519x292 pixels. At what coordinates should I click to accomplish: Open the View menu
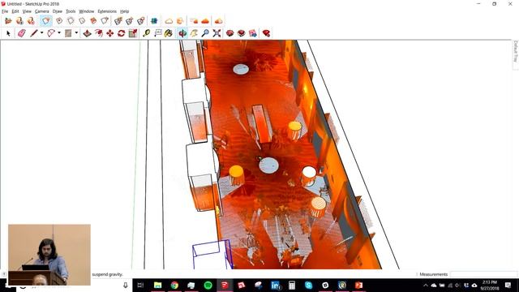(x=27, y=11)
